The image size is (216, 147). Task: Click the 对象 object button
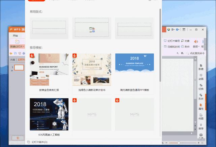coord(185,41)
